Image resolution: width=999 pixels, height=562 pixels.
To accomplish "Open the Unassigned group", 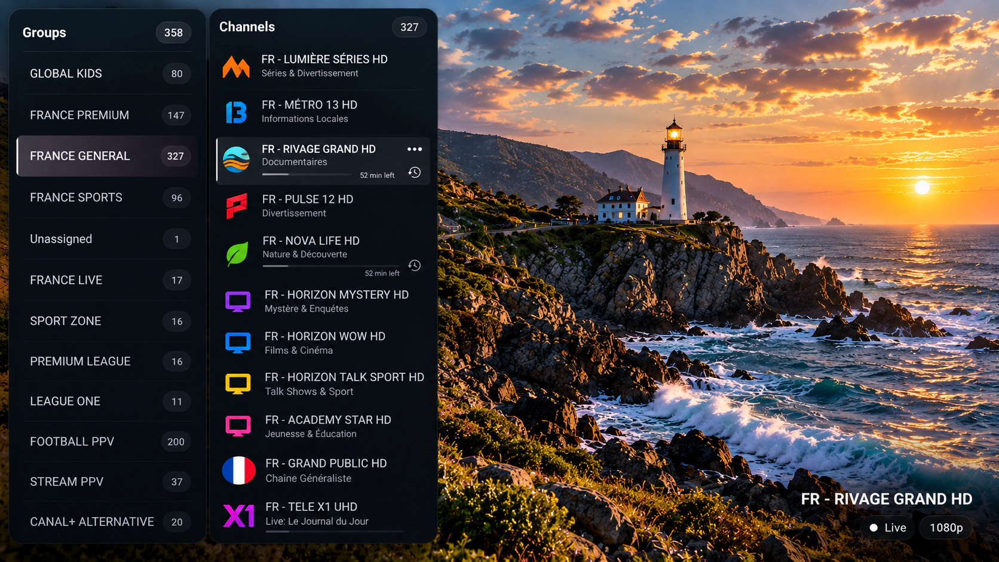I will point(108,239).
